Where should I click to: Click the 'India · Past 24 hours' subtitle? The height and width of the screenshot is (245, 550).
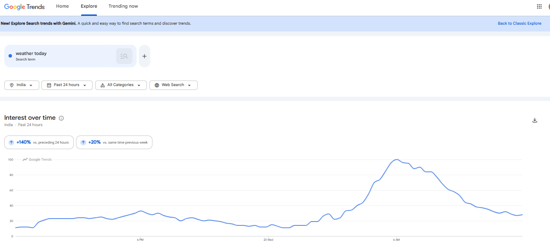click(23, 125)
